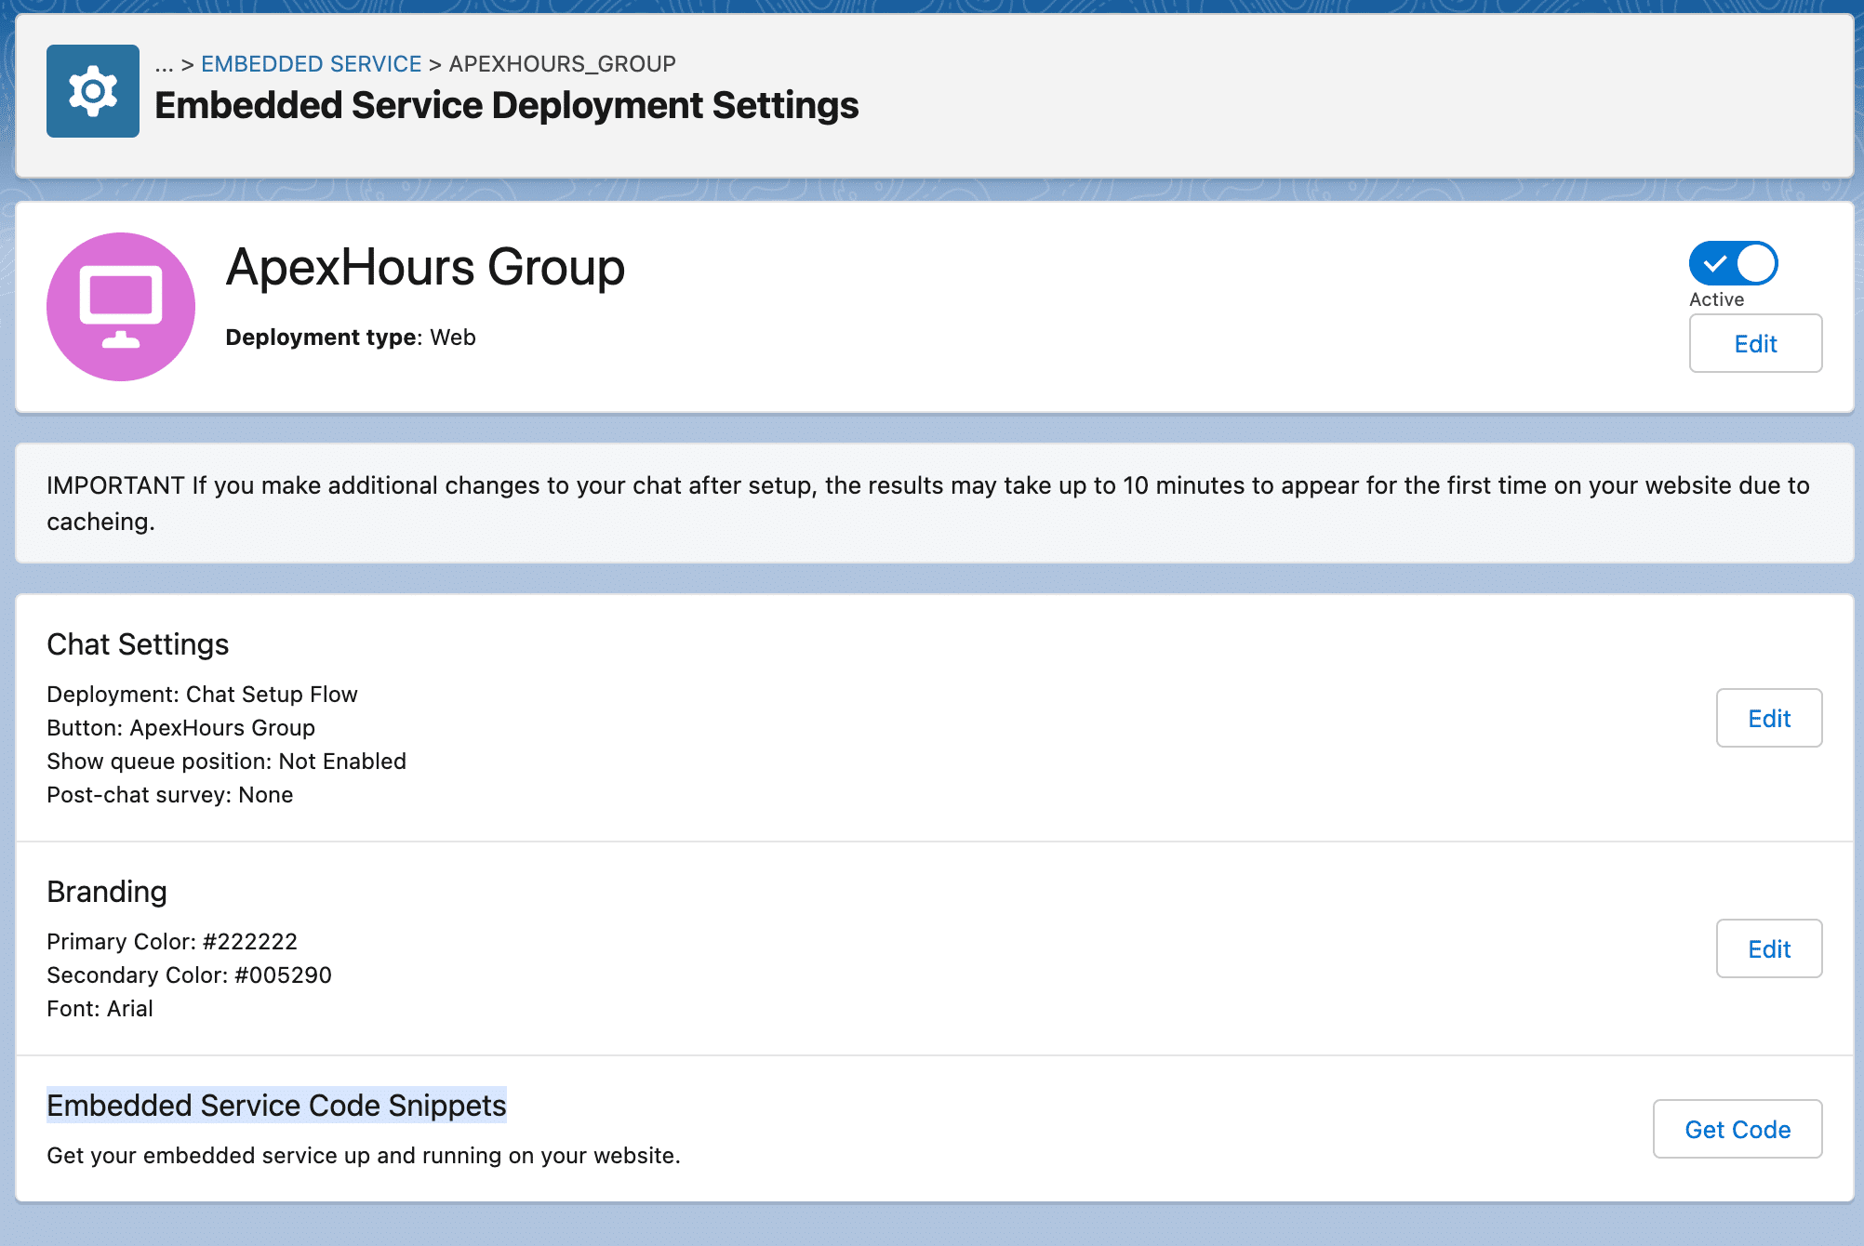
Task: Select the Embedded Service Code Snippets heading
Action: coord(276,1105)
